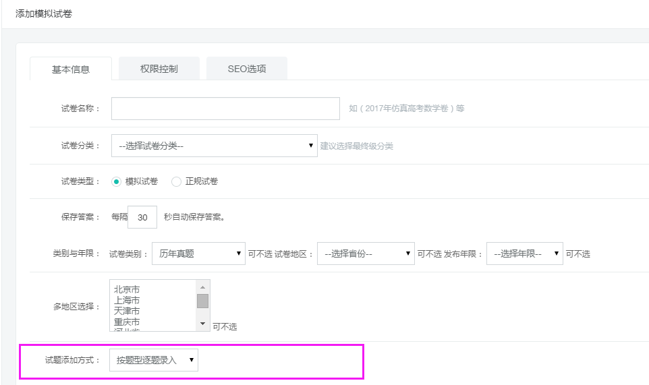Open the 选择年限 year dropdown
The width and height of the screenshot is (649, 385).
(x=524, y=254)
